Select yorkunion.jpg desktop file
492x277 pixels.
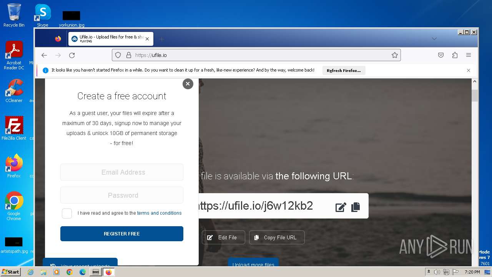(71, 19)
